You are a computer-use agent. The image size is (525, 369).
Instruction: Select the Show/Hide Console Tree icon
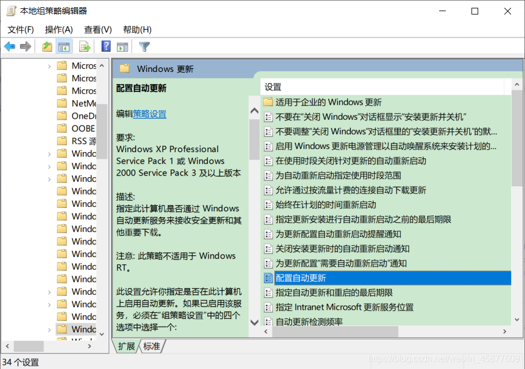pyautogui.click(x=64, y=46)
